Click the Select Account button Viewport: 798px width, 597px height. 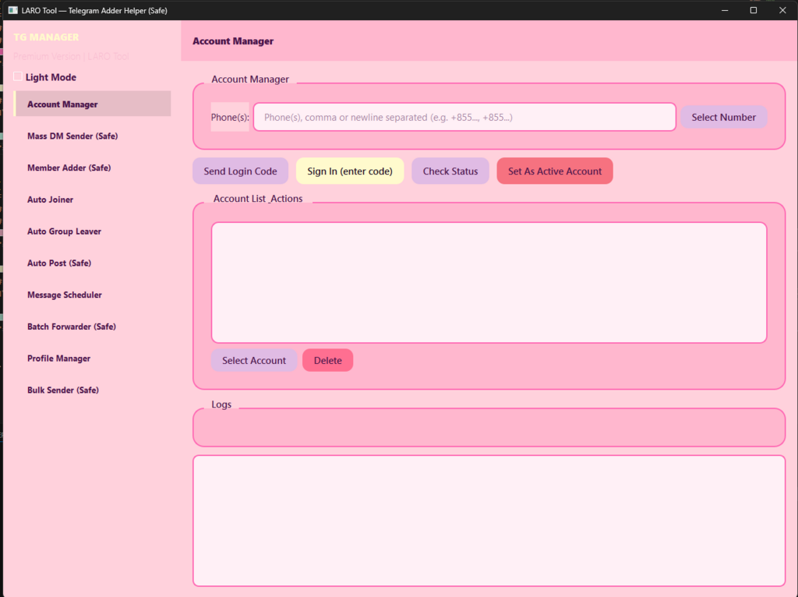coord(254,360)
